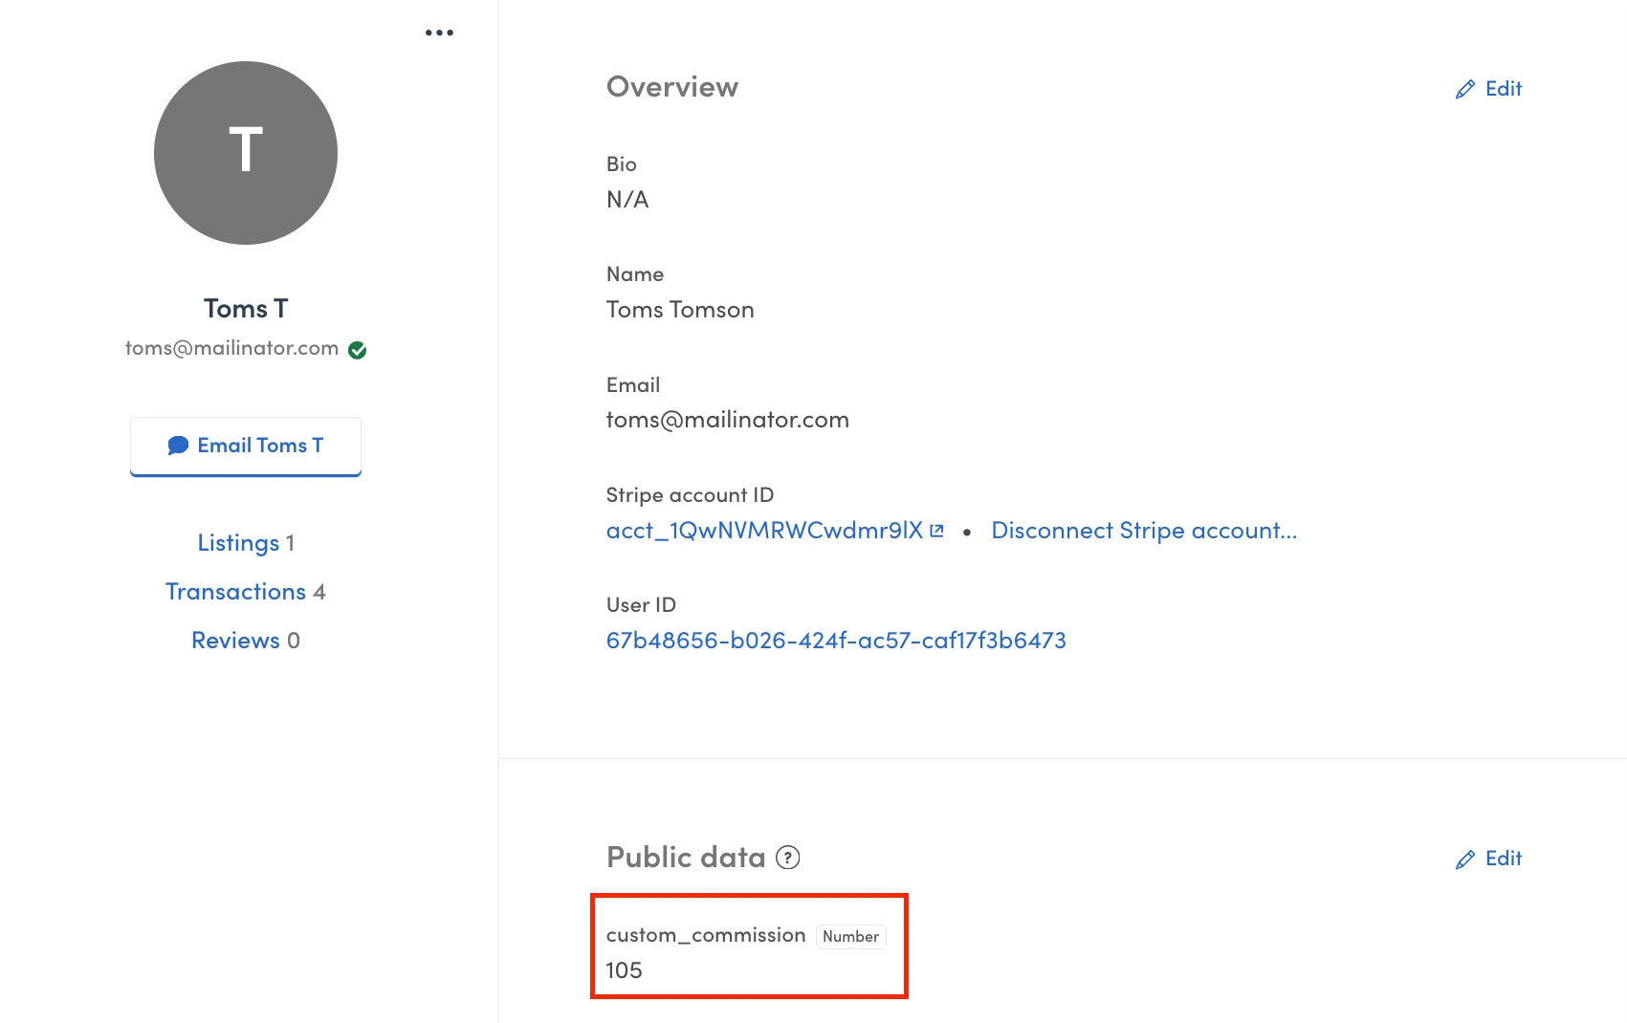Click the Overview section heading
Viewport: 1627px width, 1023px height.
tap(672, 86)
